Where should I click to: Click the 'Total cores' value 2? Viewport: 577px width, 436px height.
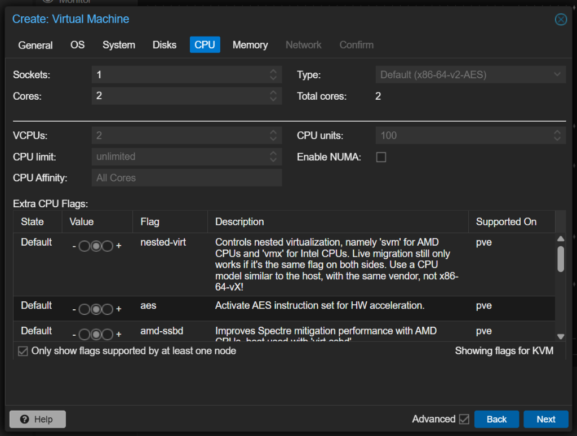(378, 96)
